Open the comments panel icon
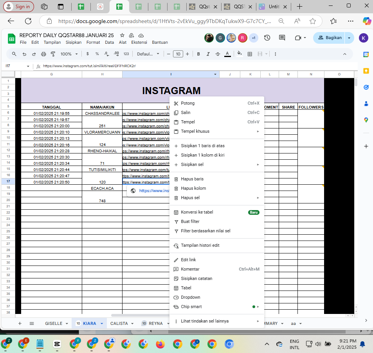The height and width of the screenshot is (353, 373). click(282, 38)
